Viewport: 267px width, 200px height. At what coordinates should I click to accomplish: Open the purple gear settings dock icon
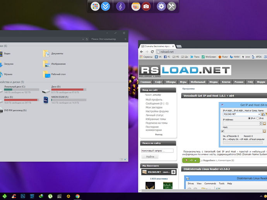[x=161, y=7]
